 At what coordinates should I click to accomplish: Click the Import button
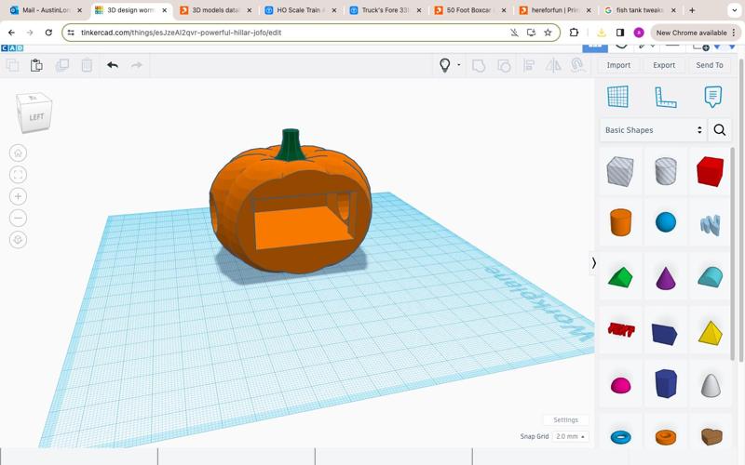tap(618, 65)
